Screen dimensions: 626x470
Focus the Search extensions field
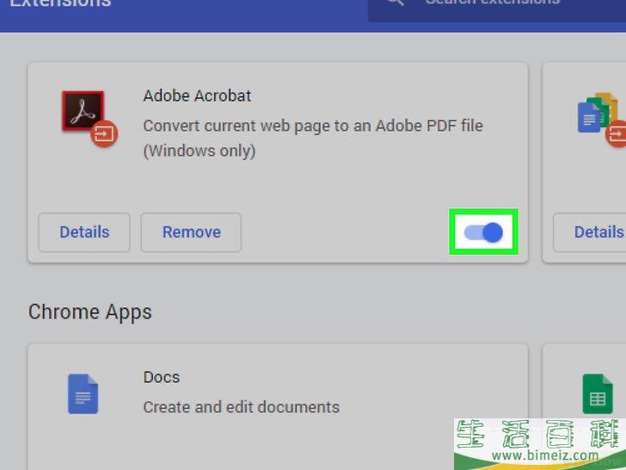click(x=497, y=10)
